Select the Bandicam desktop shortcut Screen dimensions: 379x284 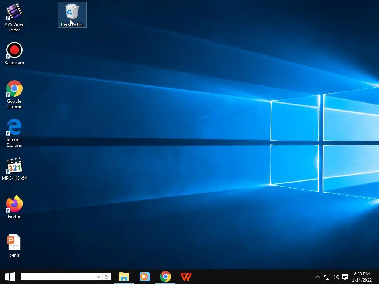point(14,53)
